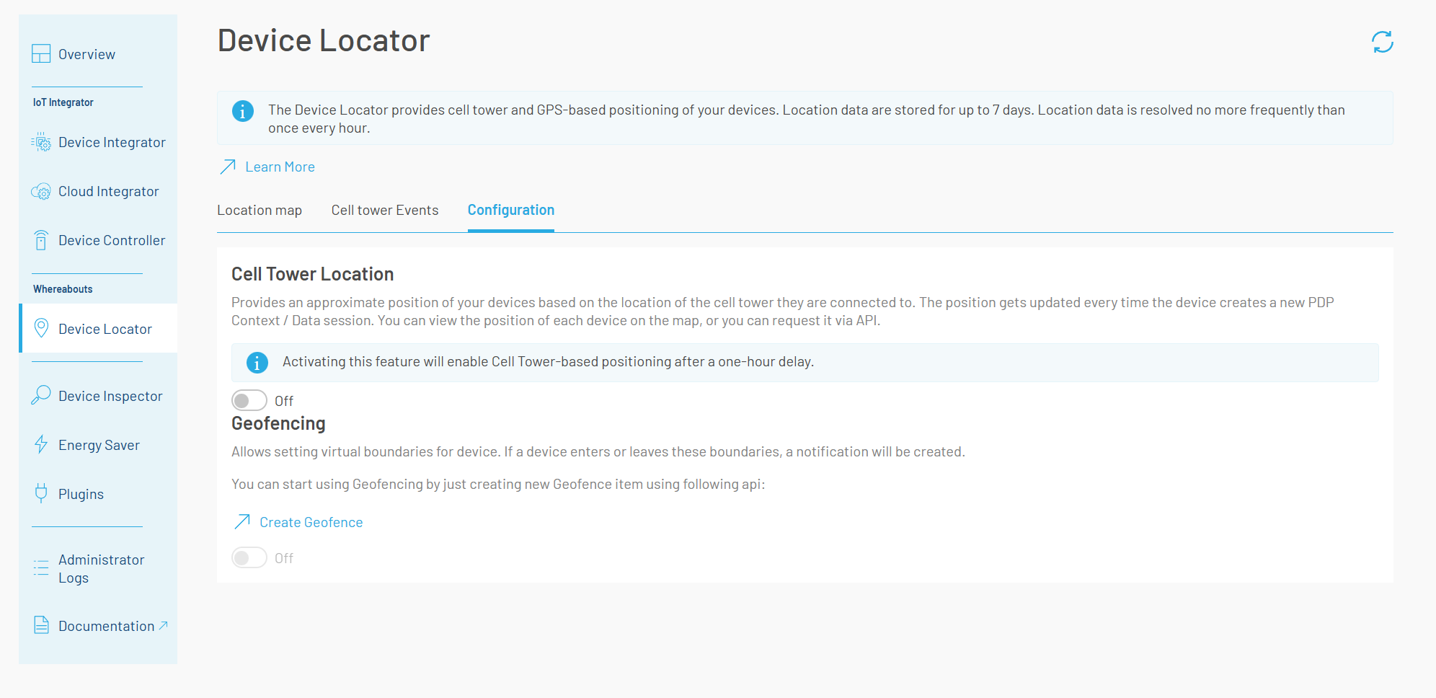
Task: Open Overview via its grid icon
Action: click(x=41, y=54)
